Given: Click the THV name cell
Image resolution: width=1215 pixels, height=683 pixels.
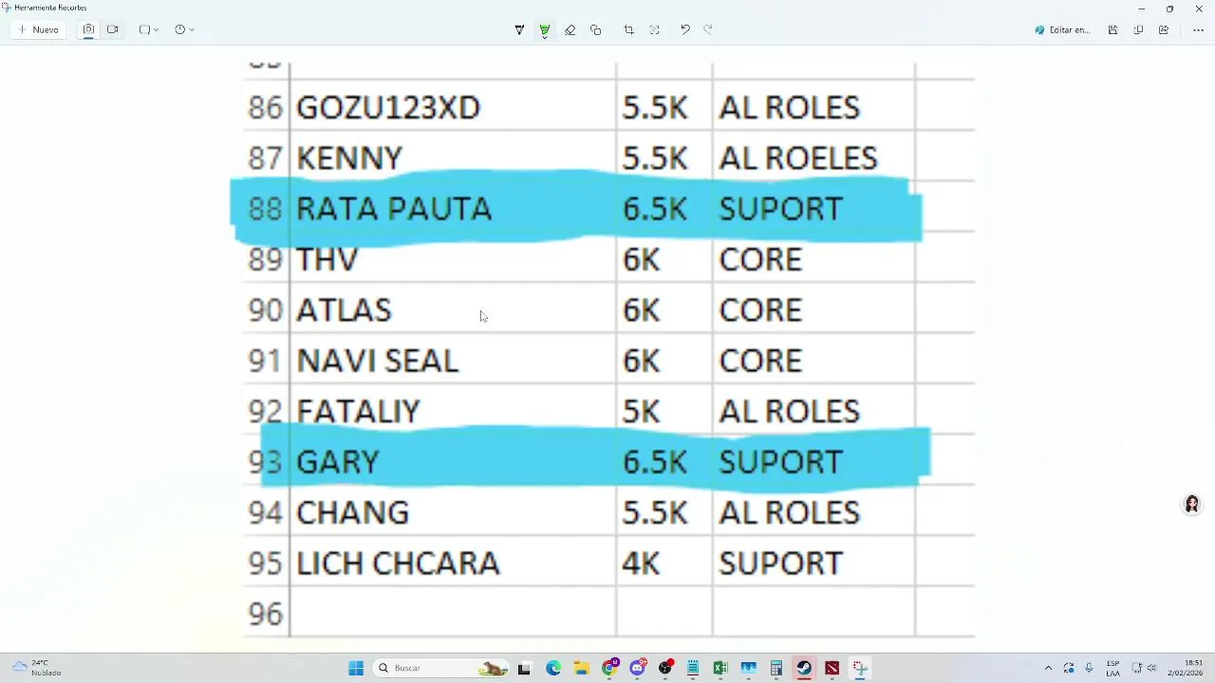Looking at the screenshot, I should point(453,259).
